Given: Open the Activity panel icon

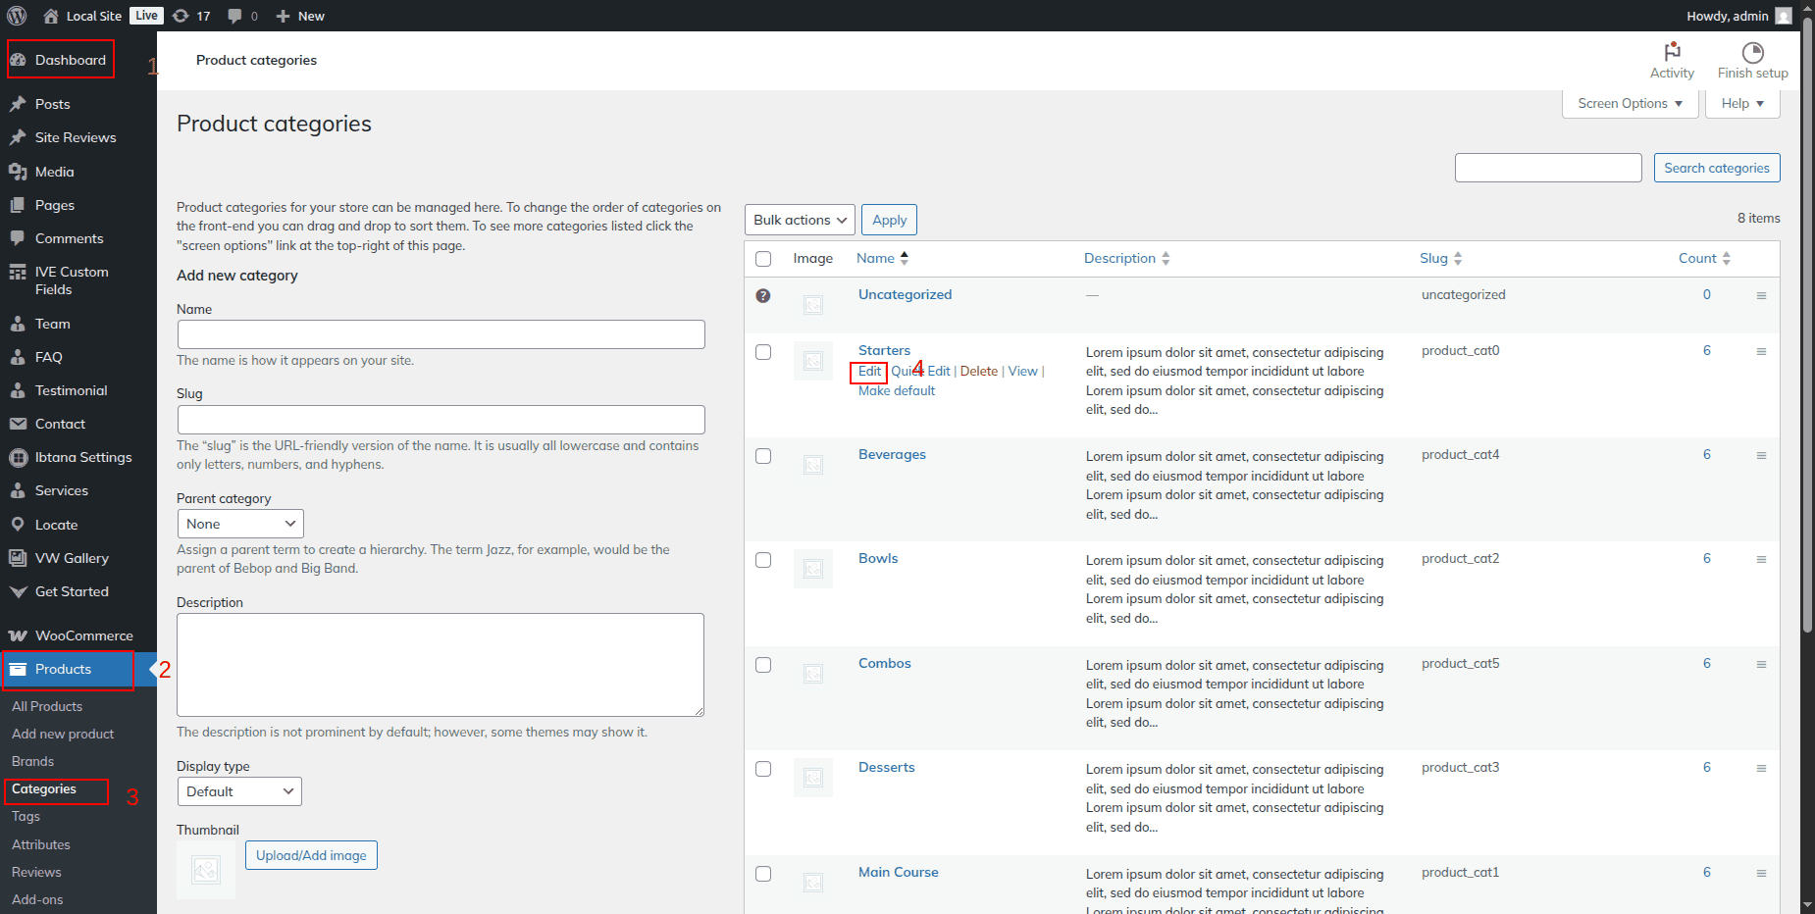Looking at the screenshot, I should 1672,52.
